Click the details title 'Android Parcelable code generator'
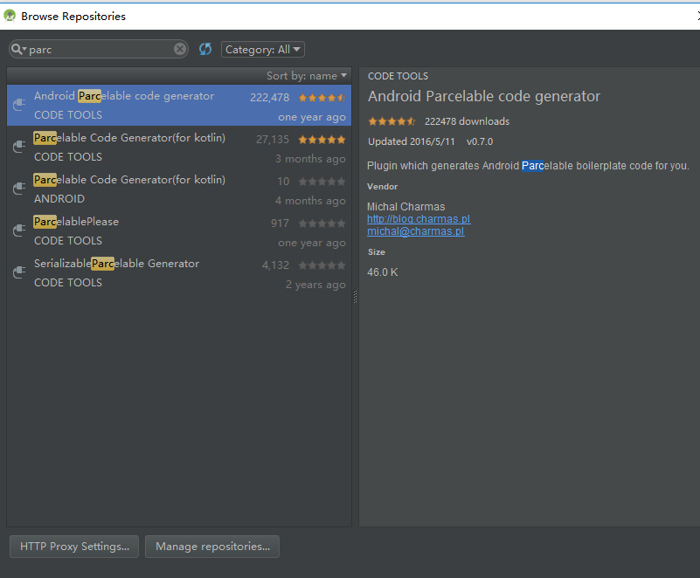 tap(484, 96)
